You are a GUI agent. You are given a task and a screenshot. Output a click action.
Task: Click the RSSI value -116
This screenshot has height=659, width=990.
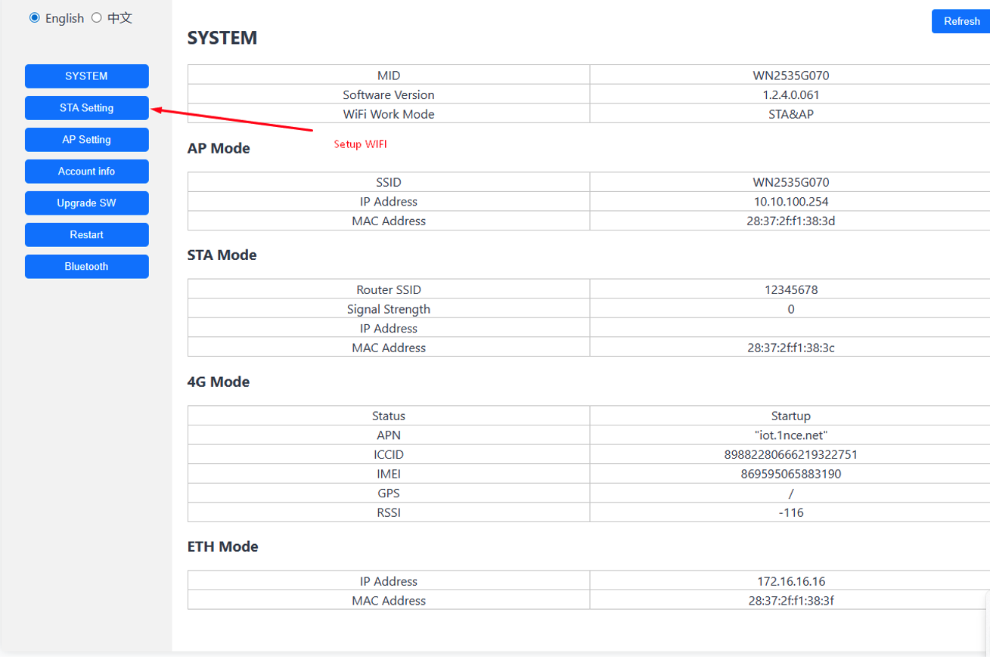coord(790,513)
